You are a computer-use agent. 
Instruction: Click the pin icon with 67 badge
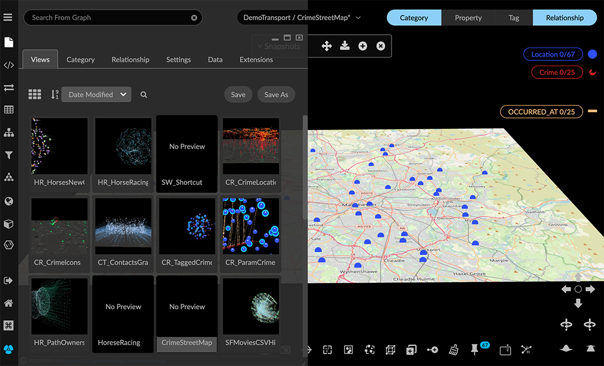pyautogui.click(x=475, y=350)
